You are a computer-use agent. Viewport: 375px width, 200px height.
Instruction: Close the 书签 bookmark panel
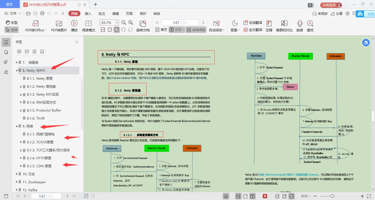[77, 42]
